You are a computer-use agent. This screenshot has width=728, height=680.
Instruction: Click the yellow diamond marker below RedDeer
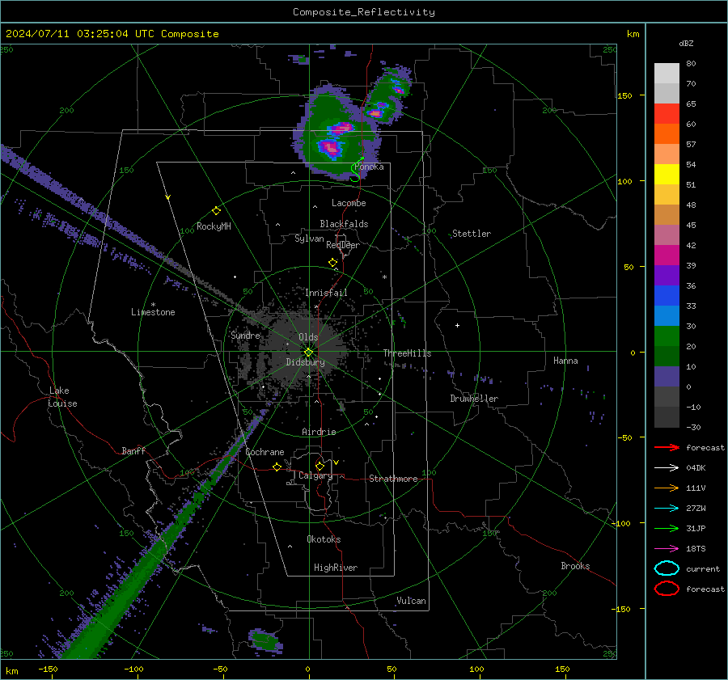pyautogui.click(x=332, y=263)
